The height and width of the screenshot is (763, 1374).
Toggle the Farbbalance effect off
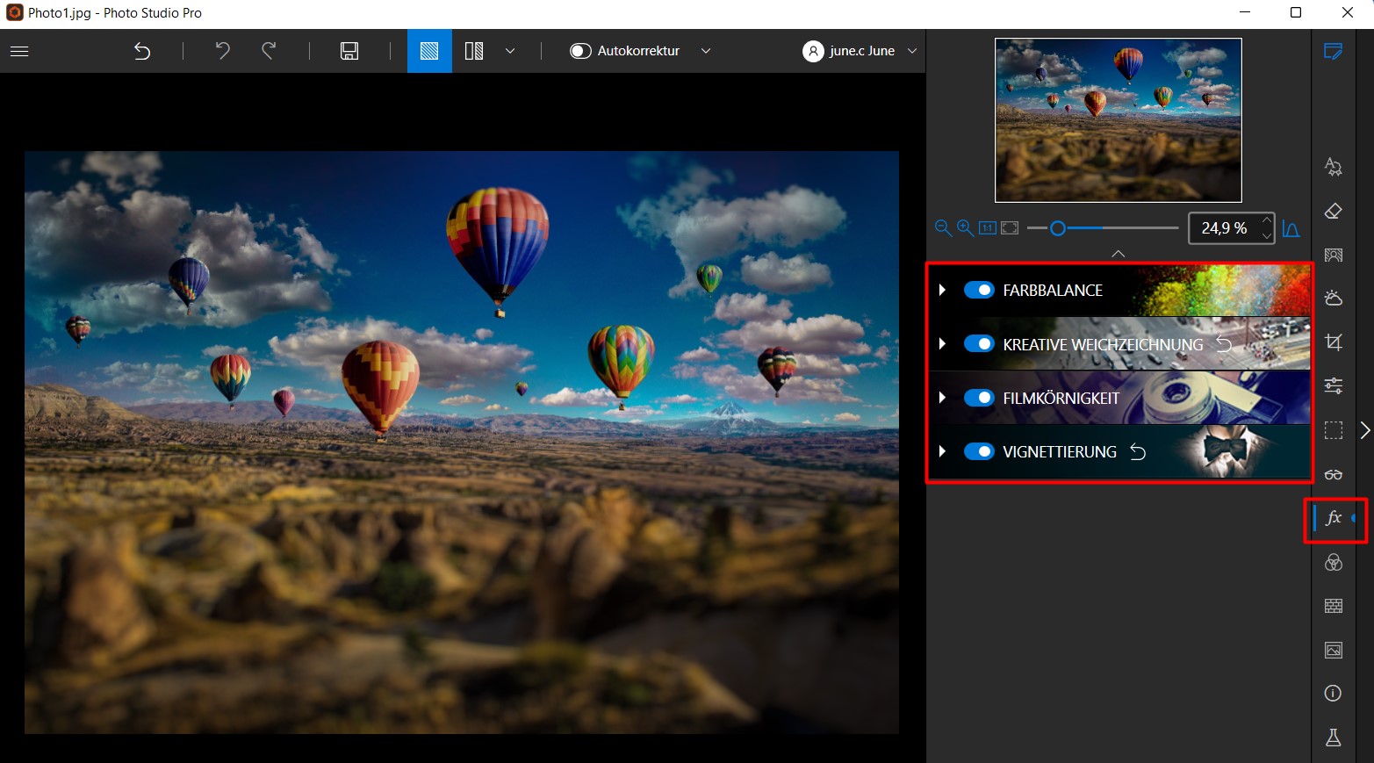(x=979, y=290)
